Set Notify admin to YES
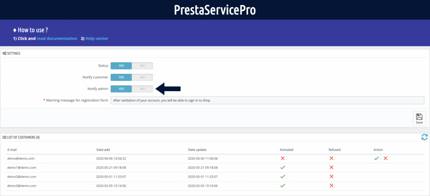Viewport: 430px width, 196px height. 121,89
